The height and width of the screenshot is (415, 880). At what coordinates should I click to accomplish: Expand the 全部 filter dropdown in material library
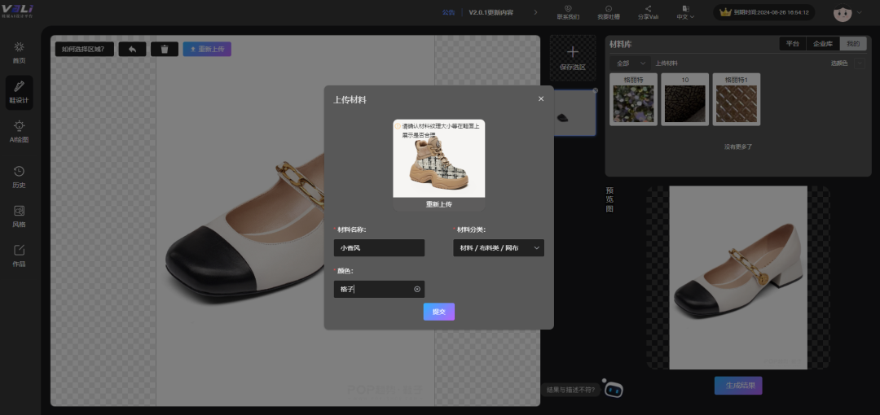(x=631, y=63)
